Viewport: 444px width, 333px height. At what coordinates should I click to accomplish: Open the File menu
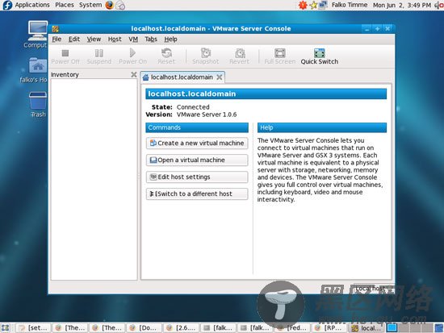(x=57, y=40)
